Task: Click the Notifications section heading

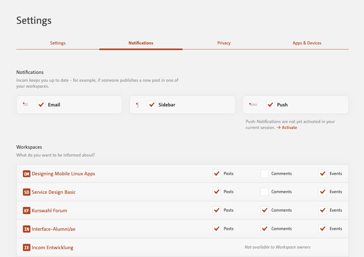Action: pyautogui.click(x=30, y=72)
